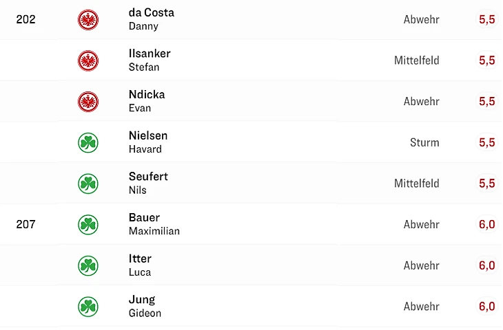Click the 5,5 rating of da Costa
The image size is (503, 330).
[486, 19]
